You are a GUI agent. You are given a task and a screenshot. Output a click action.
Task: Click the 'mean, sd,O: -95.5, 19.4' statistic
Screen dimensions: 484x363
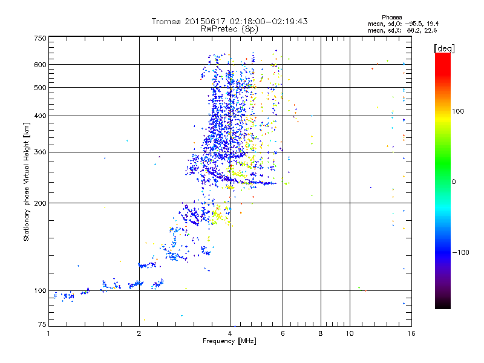[x=403, y=24]
